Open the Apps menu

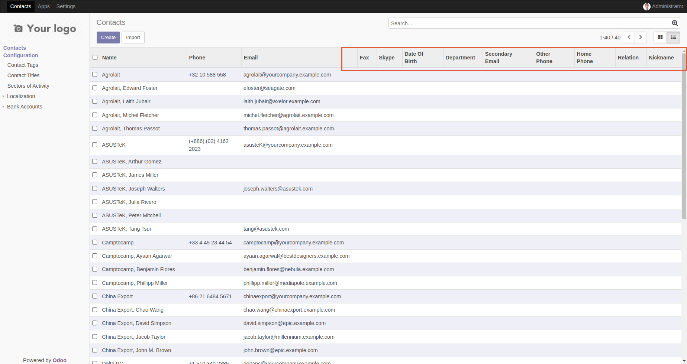click(43, 6)
